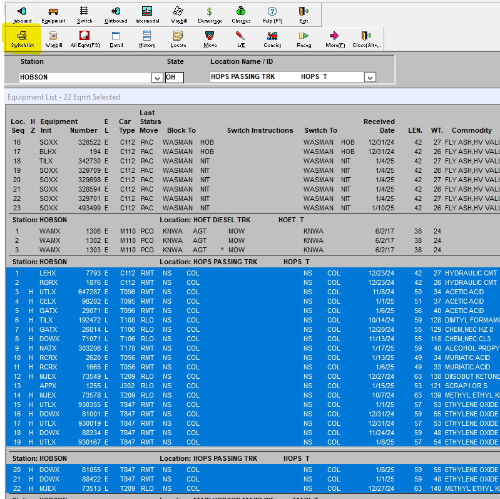Image resolution: width=500 pixels, height=499 pixels.
Task: Open the Detail window icon
Action: (116, 39)
